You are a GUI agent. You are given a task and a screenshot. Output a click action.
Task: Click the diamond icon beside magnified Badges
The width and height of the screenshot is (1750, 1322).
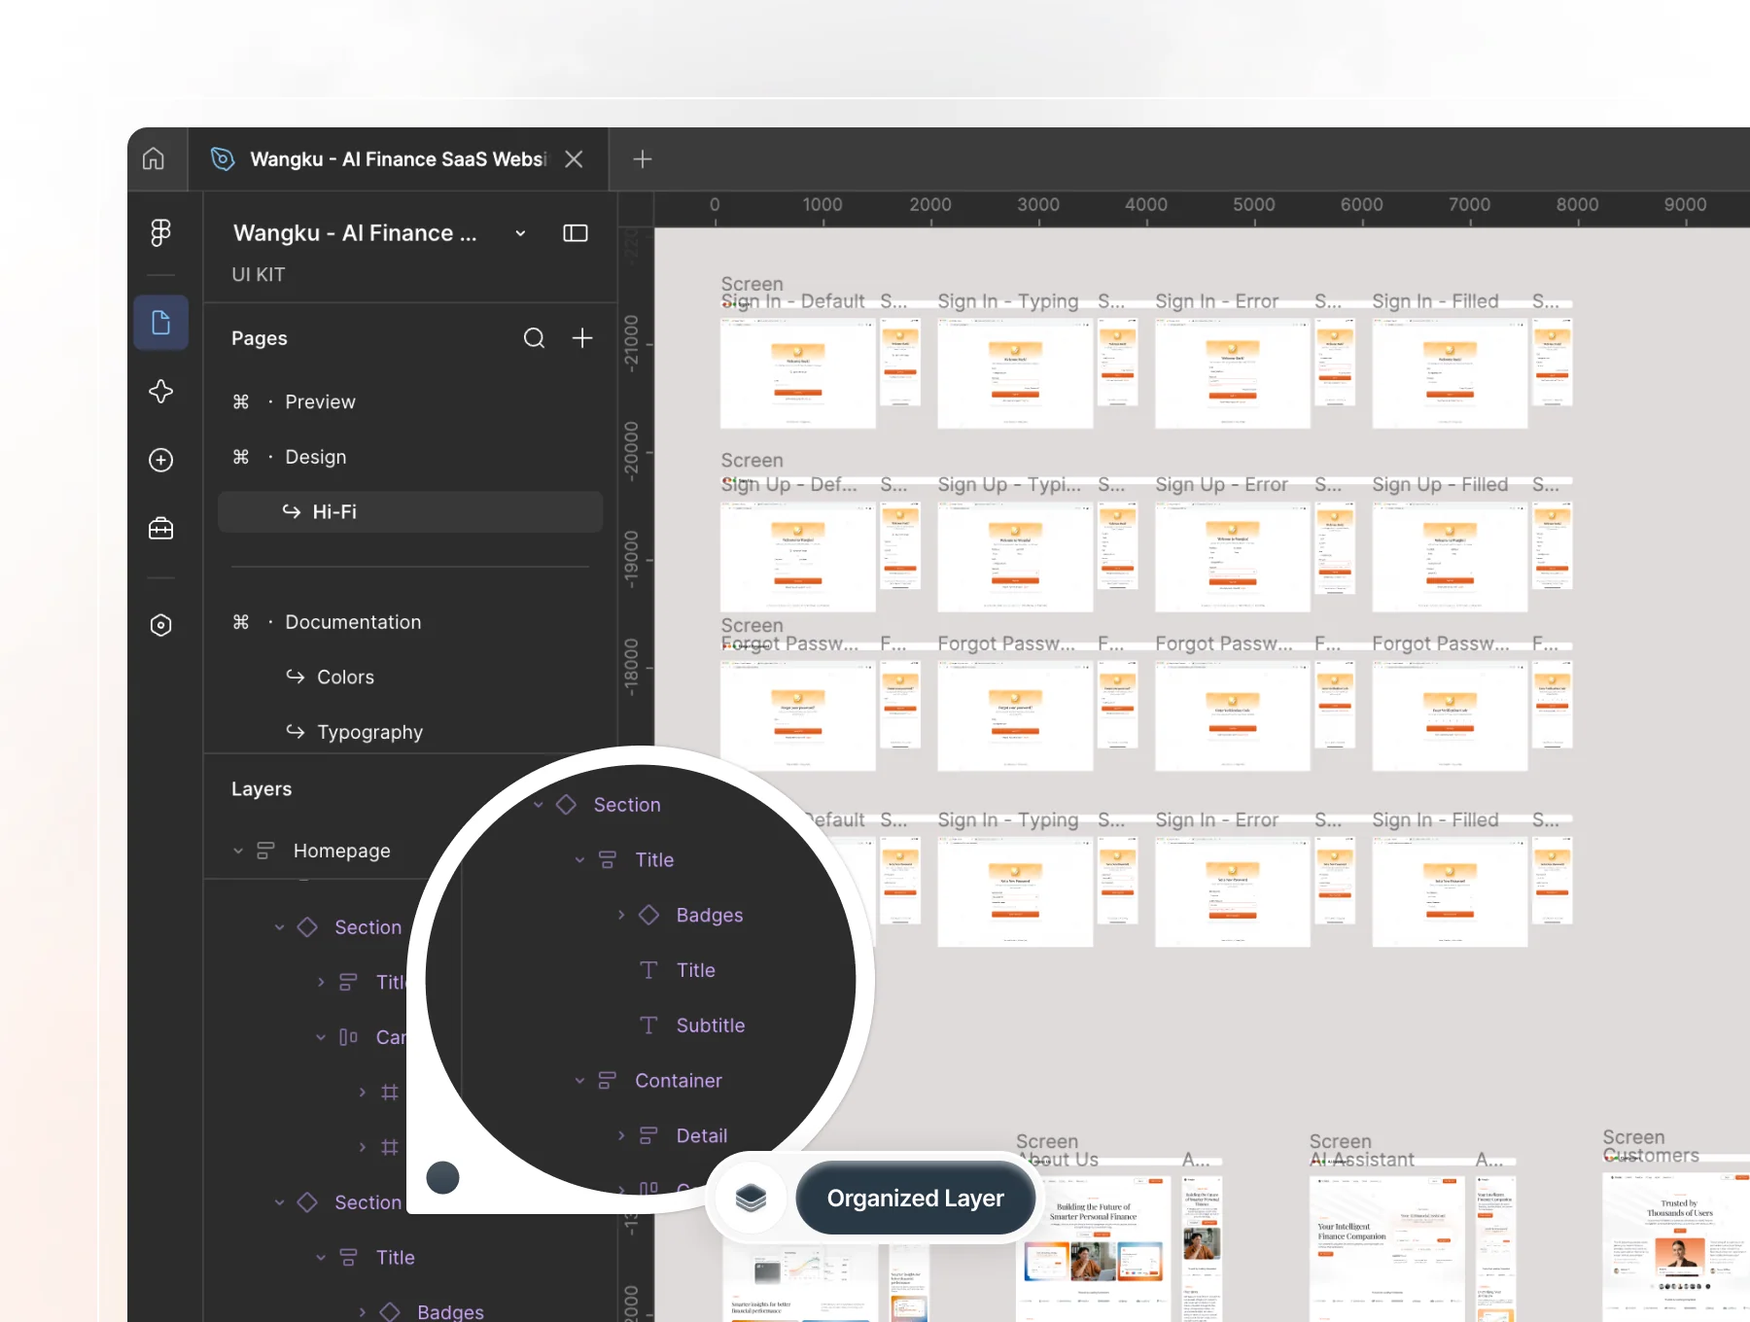click(x=648, y=915)
